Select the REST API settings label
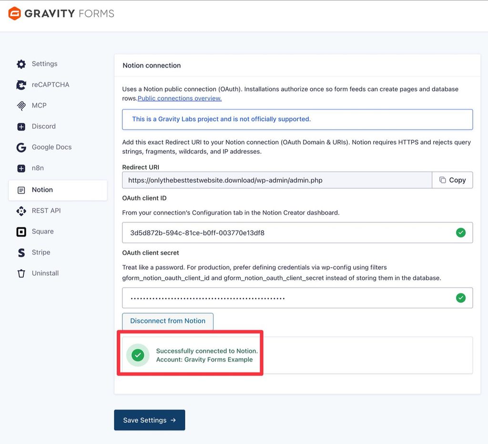 46,211
